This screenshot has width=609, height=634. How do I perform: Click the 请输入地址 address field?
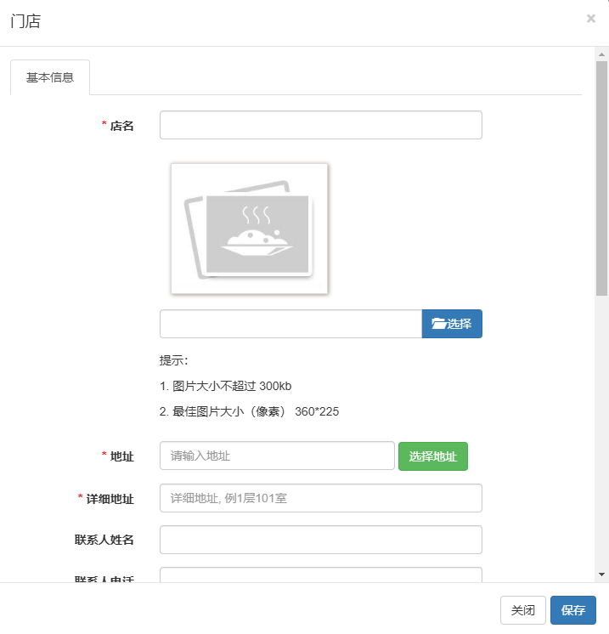coord(277,456)
